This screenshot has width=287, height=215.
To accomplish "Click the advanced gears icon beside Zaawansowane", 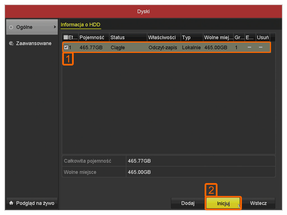I will tap(11, 43).
